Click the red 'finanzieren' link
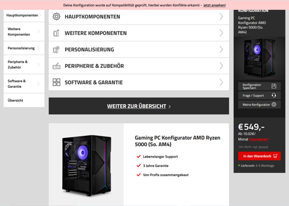289x206 pixels. [x=259, y=139]
